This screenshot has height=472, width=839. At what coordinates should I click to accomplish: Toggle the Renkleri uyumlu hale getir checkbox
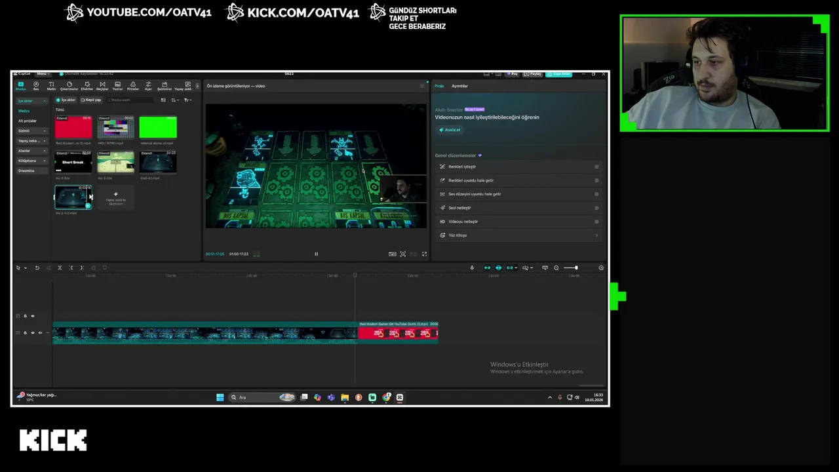[x=596, y=180]
